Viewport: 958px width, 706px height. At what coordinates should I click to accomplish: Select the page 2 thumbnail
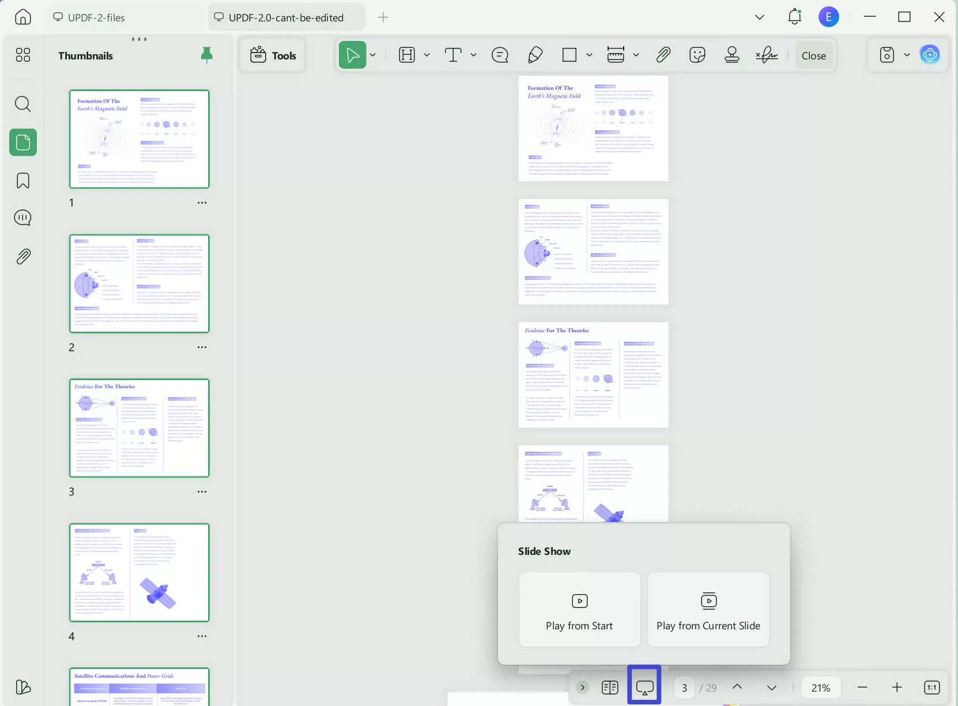pyautogui.click(x=139, y=283)
